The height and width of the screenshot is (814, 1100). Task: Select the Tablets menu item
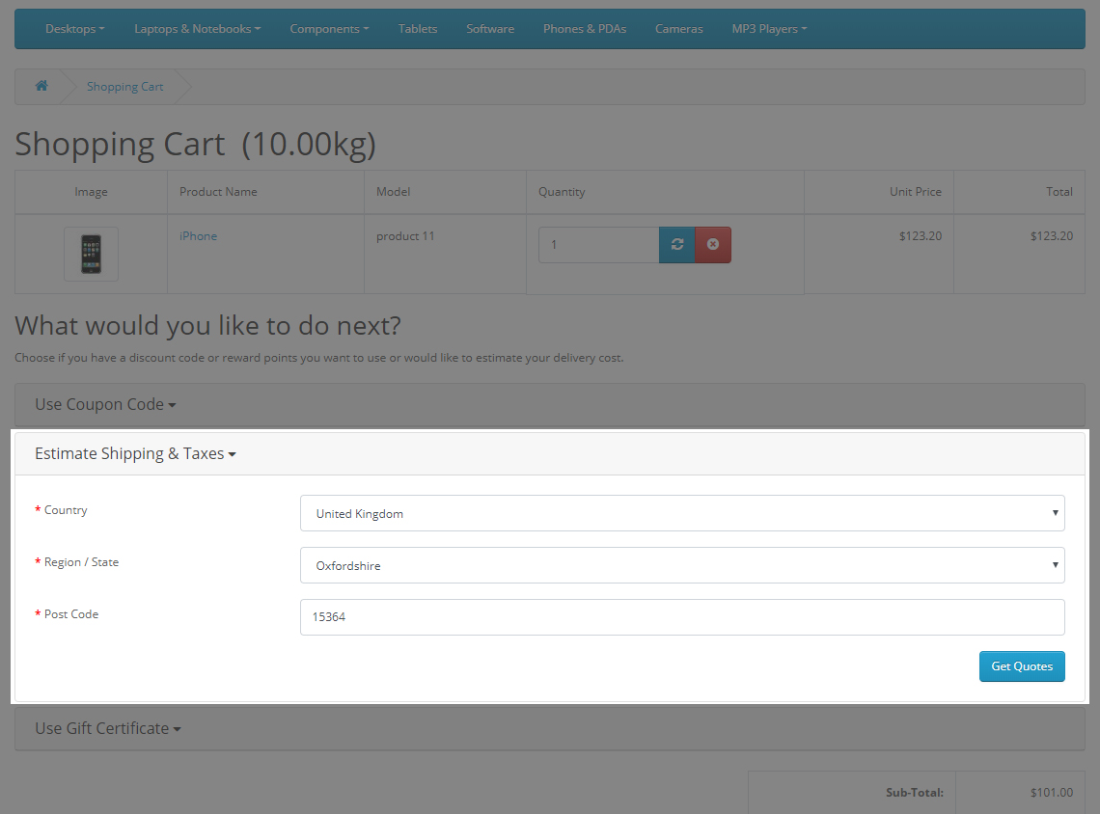[x=418, y=29]
